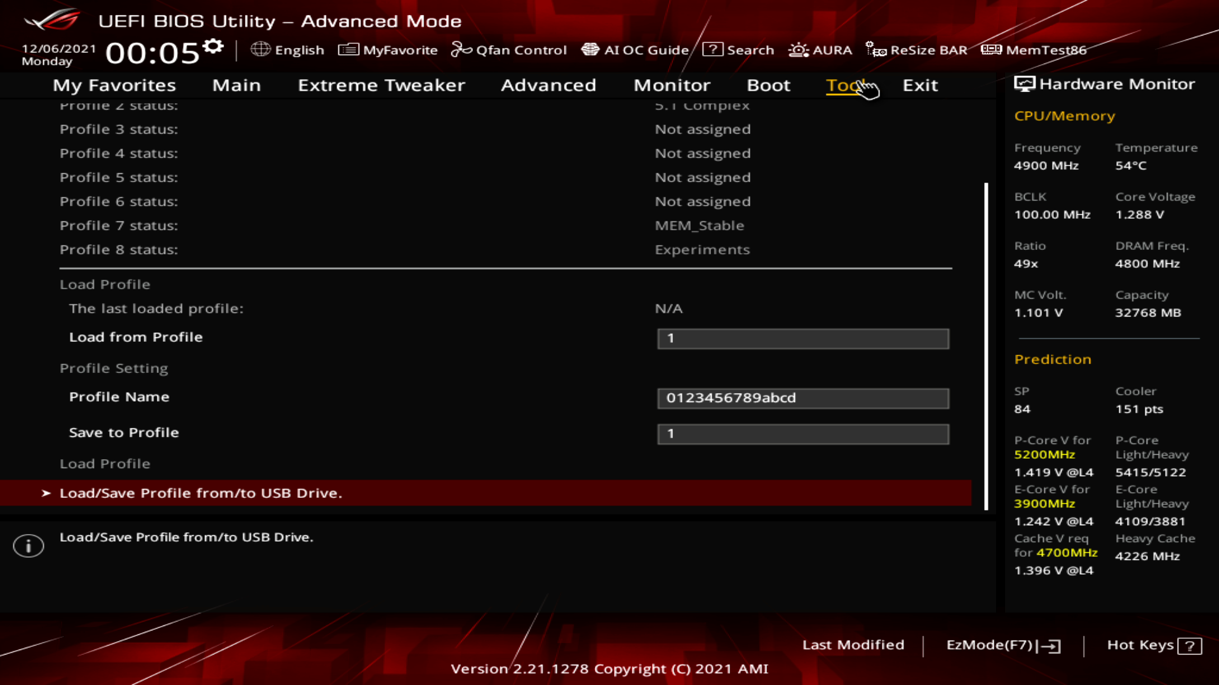Edit the Profile Name text field

(803, 398)
